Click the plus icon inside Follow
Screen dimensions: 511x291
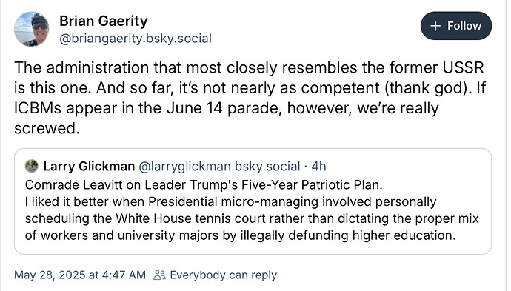(x=435, y=26)
